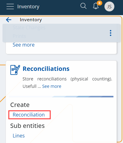Image resolution: width=123 pixels, height=143 pixels.
Task: Click the Inventory title in top bar
Action: pos(28,6)
